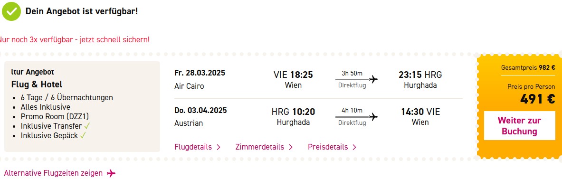Open the Preisdetails link
This screenshot has height=179, width=562.
[328, 147]
